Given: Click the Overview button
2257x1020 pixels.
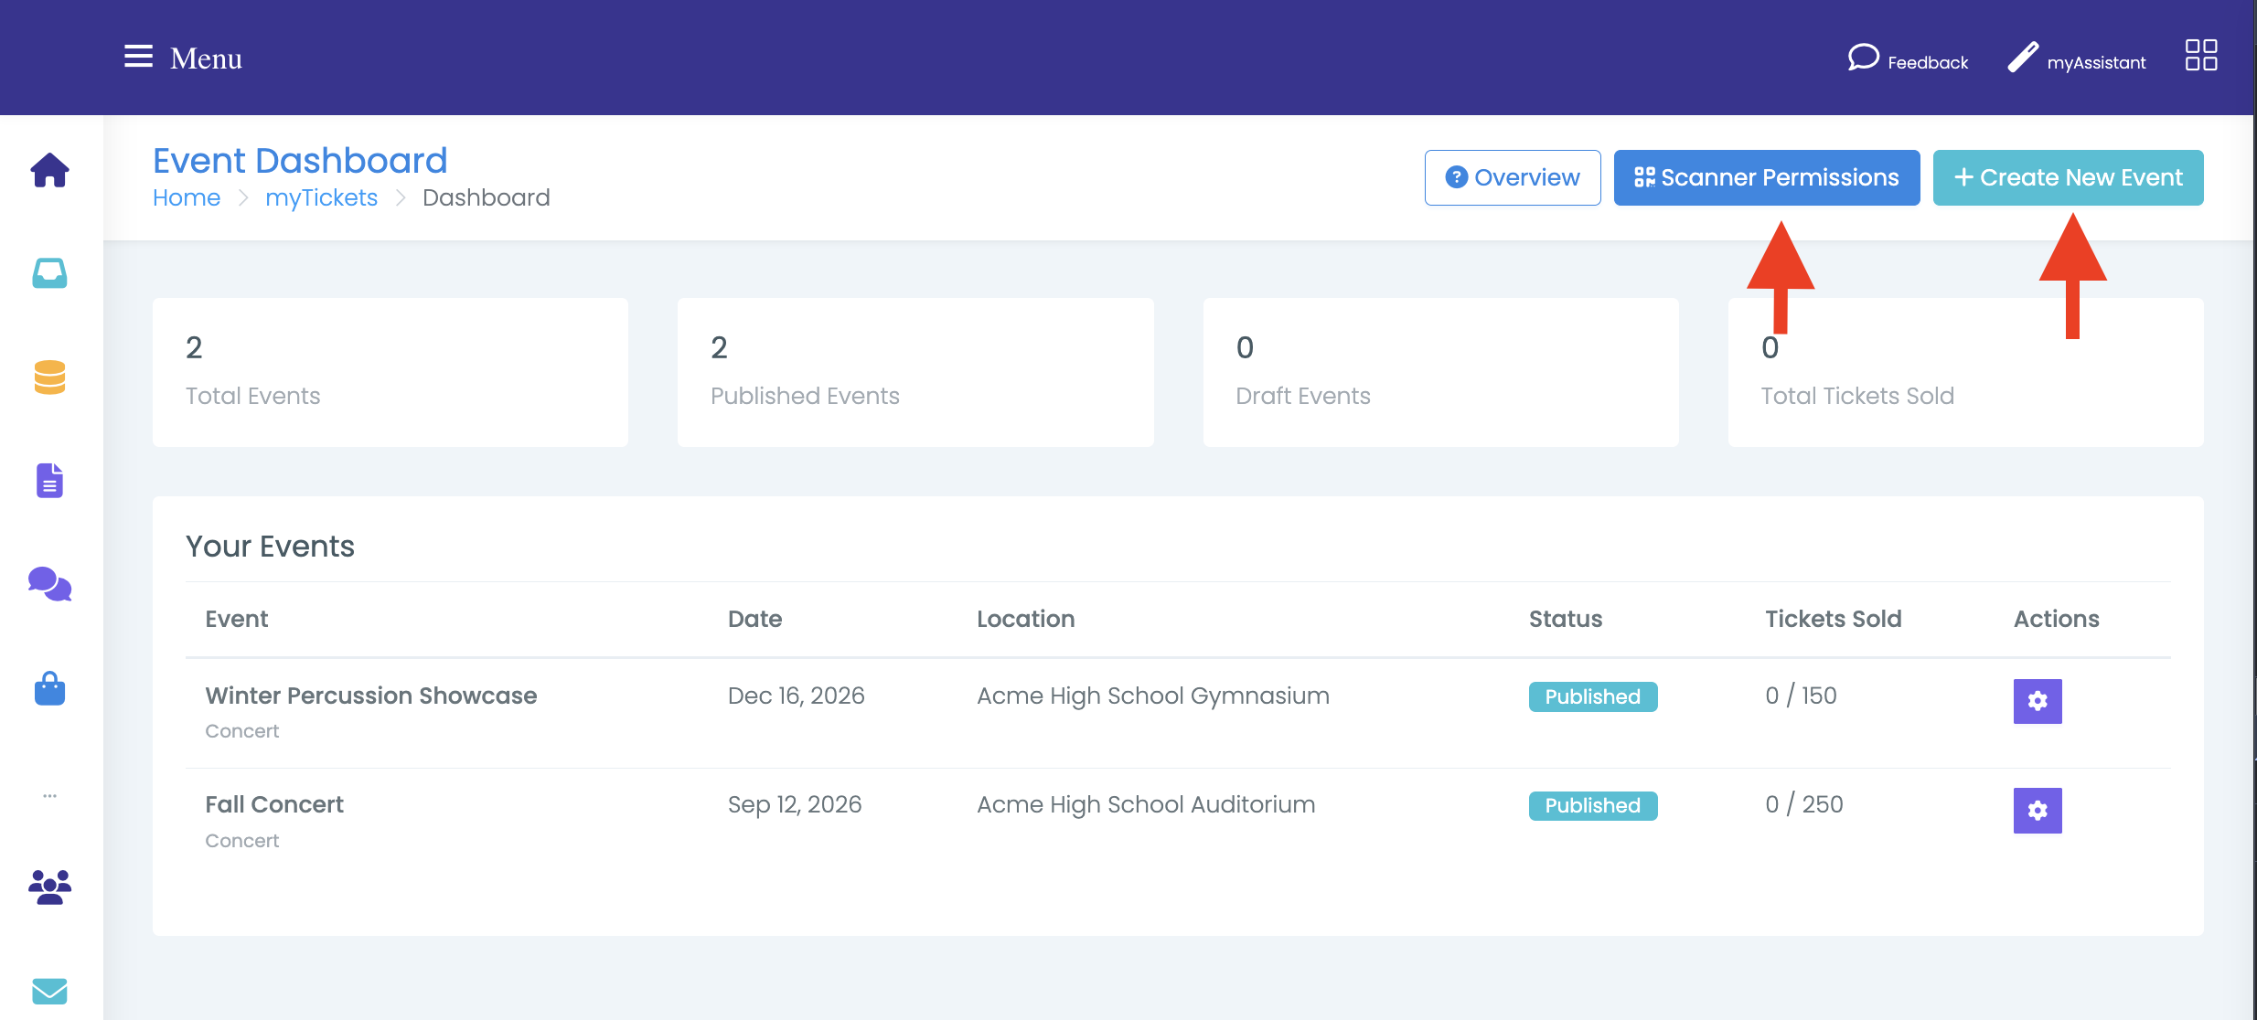Looking at the screenshot, I should pyautogui.click(x=1513, y=177).
